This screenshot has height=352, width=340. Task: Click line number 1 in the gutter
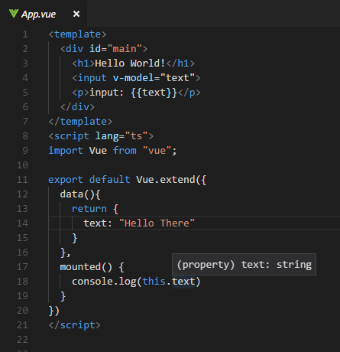point(25,34)
